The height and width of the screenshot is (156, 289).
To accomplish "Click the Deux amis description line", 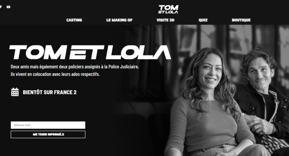I will 75,67.
